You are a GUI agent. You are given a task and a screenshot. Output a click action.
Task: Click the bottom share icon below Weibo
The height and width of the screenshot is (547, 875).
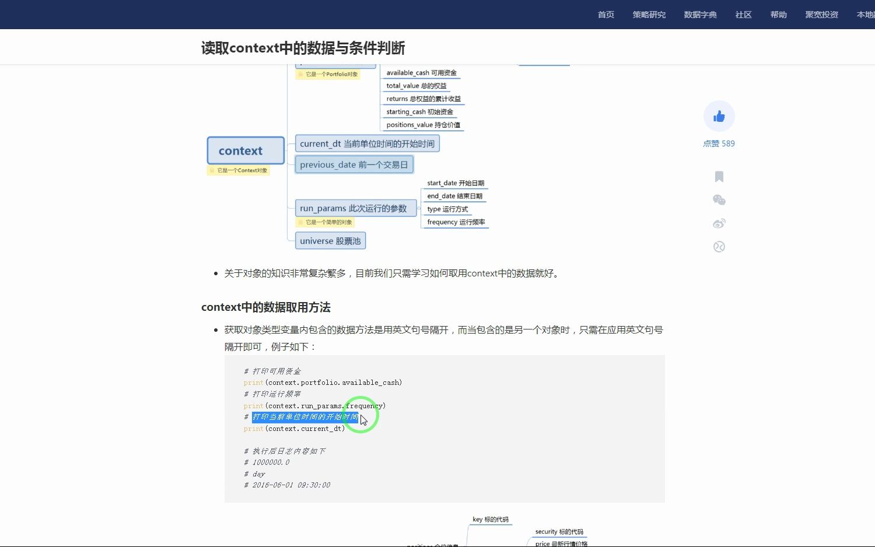click(x=719, y=247)
